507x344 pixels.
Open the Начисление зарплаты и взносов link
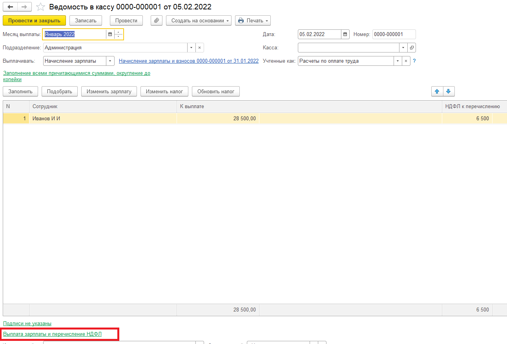[x=189, y=61]
